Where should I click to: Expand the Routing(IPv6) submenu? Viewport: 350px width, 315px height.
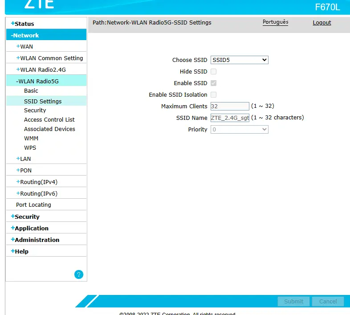(37, 194)
